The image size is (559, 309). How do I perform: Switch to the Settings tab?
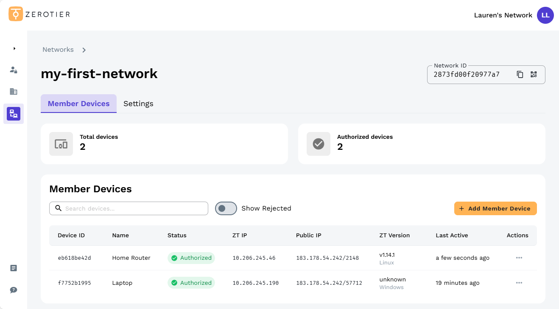point(138,104)
